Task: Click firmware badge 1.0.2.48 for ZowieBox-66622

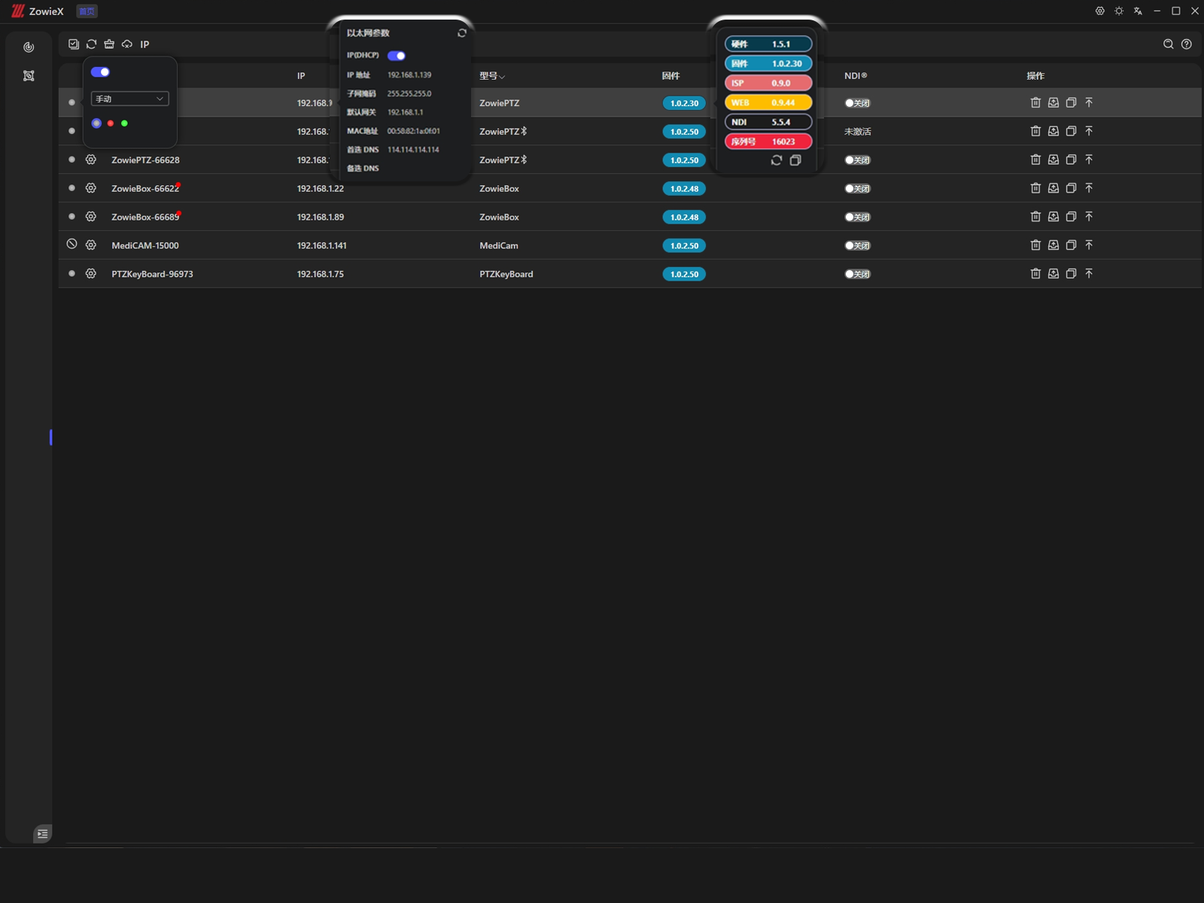Action: pyautogui.click(x=684, y=189)
